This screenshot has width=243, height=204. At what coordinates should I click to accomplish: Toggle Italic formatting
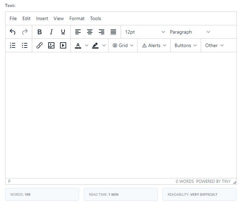click(x=51, y=32)
